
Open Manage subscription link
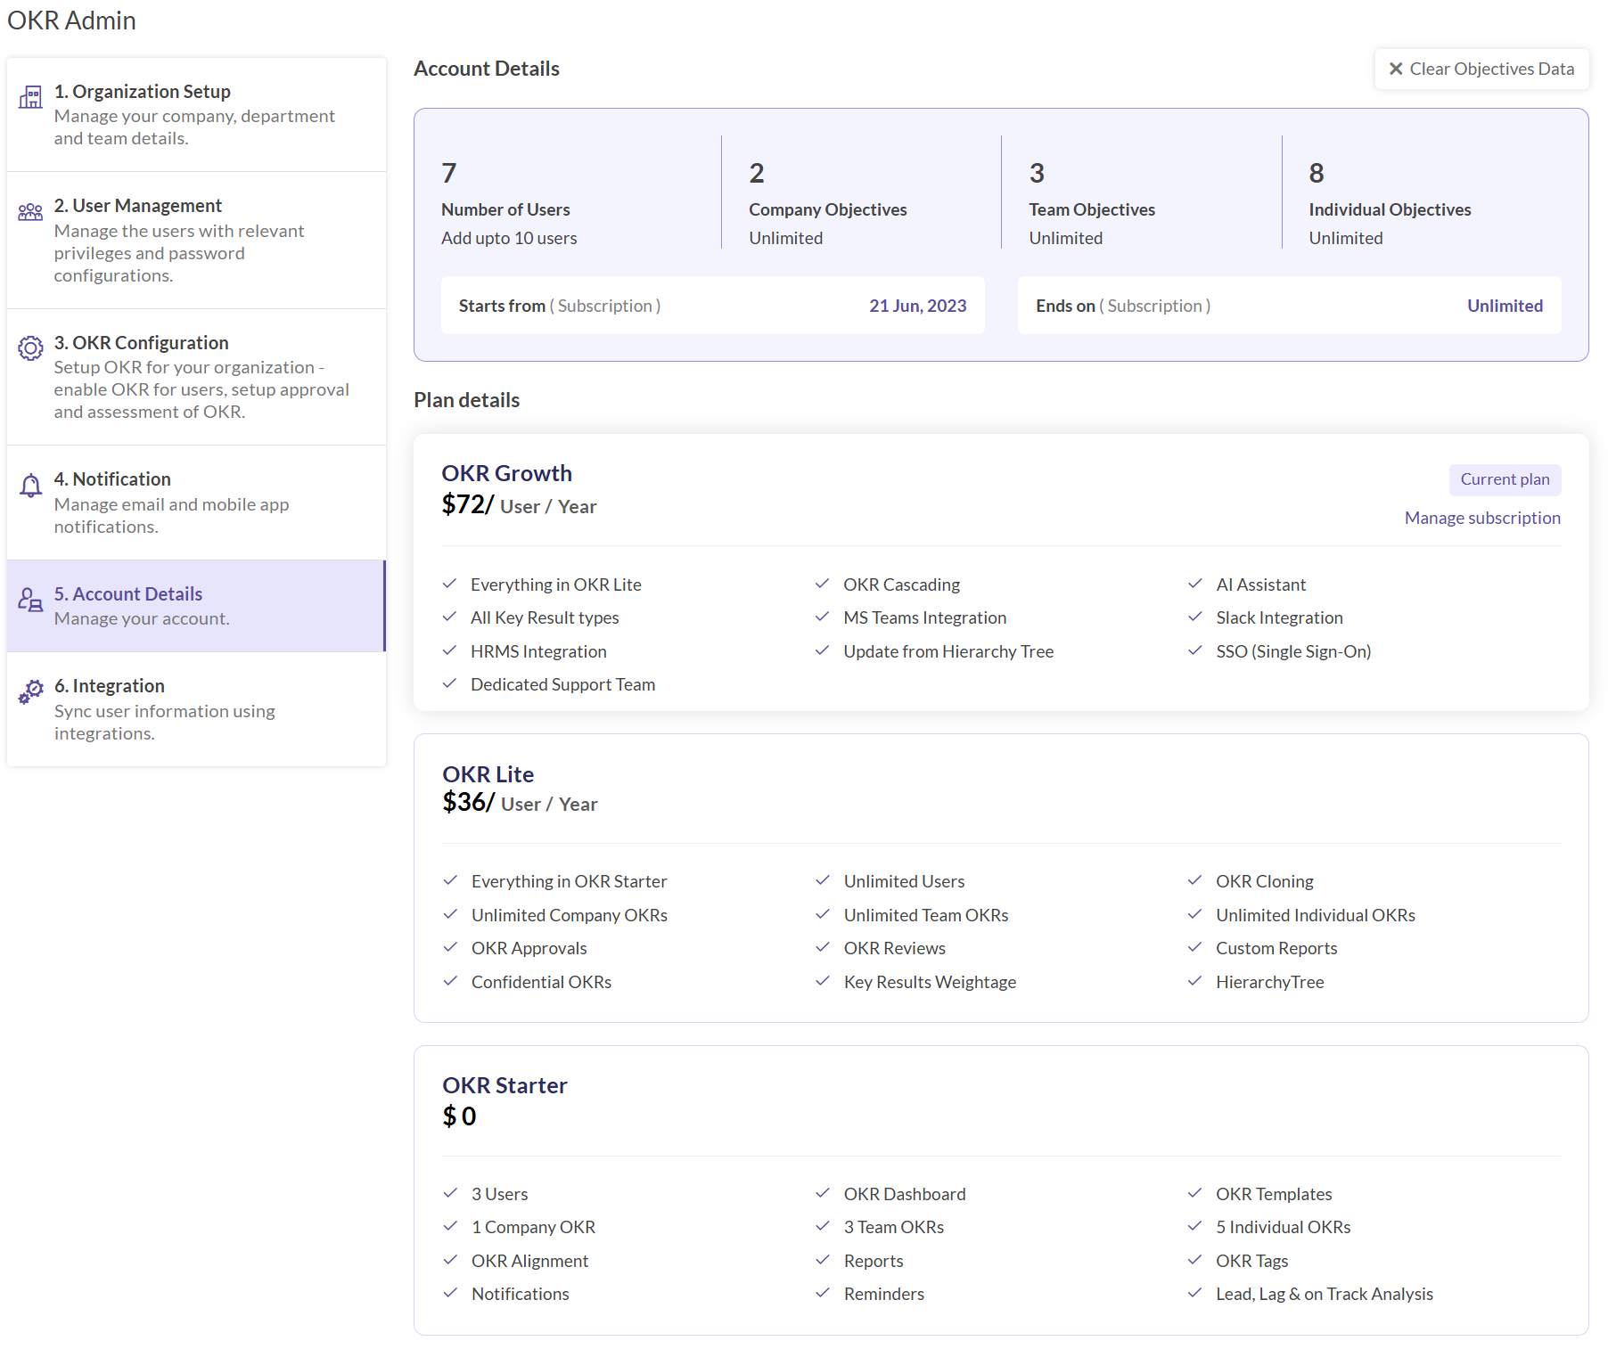[1482, 518]
